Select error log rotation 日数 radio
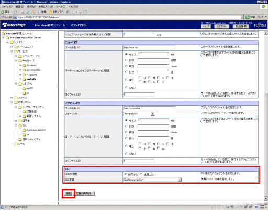Viewport: 268px width, 210px height. 126,60
